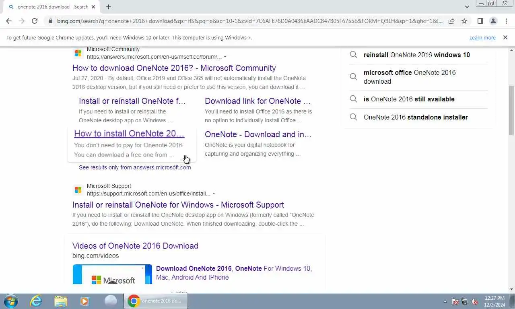Expand answers.microsoft.com URL dropdown arrow
The height and width of the screenshot is (309, 515).
225,57
